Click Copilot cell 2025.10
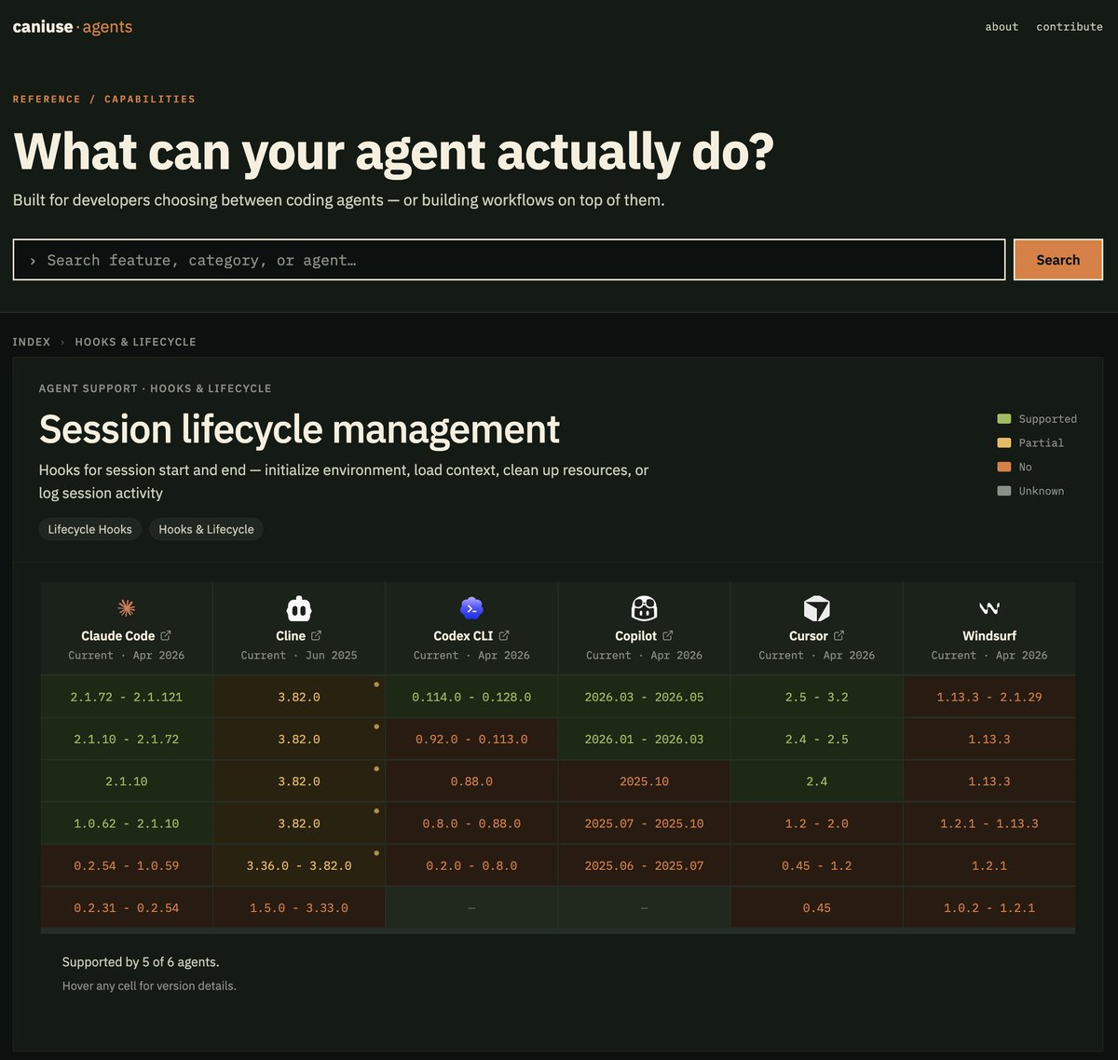Image resolution: width=1118 pixels, height=1060 pixels. coord(644,781)
